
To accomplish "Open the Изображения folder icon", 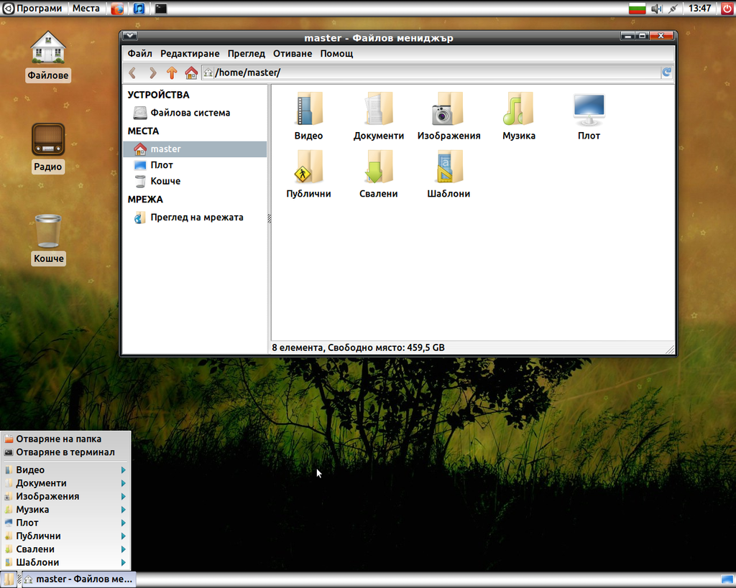I will point(448,116).
